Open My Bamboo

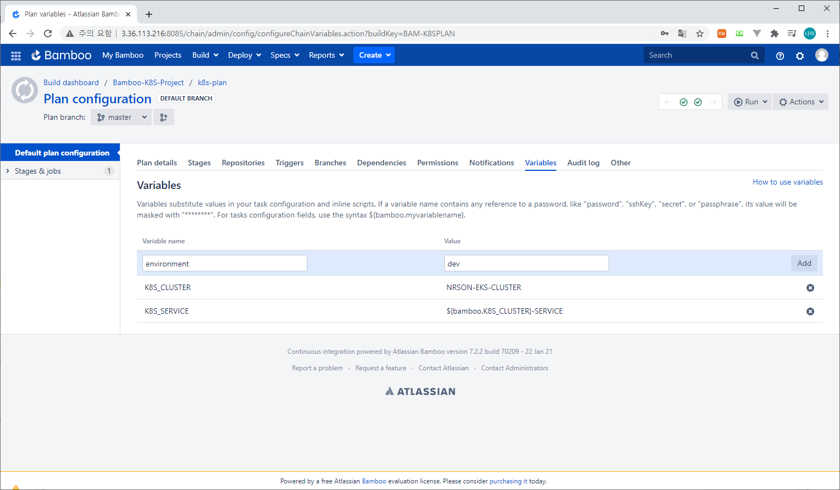point(123,55)
